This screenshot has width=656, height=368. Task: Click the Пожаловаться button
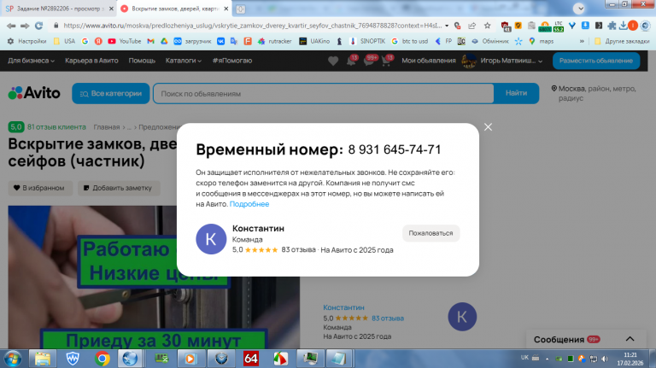(430, 233)
